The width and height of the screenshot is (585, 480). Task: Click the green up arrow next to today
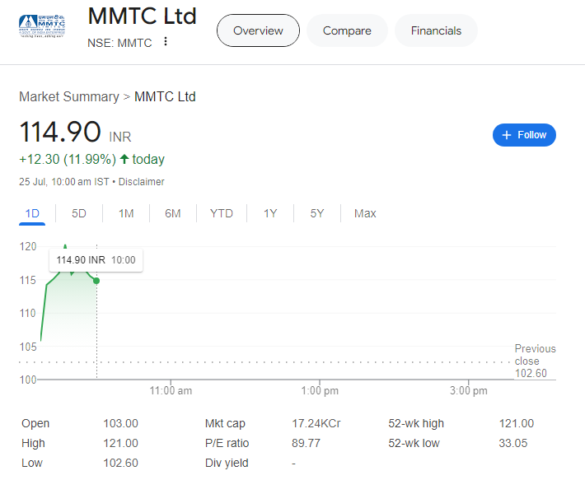pyautogui.click(x=124, y=160)
